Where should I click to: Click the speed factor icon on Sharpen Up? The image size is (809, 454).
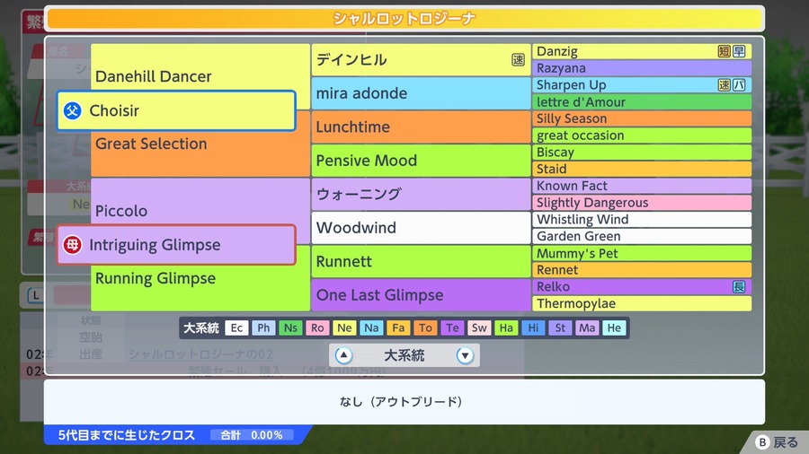point(725,85)
